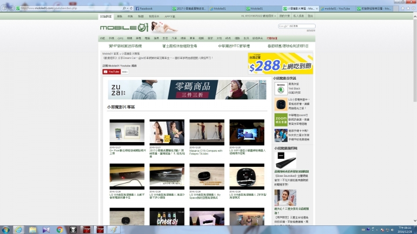
Task: Play the 2017 calendar models video thumbnail
Action: (167, 132)
